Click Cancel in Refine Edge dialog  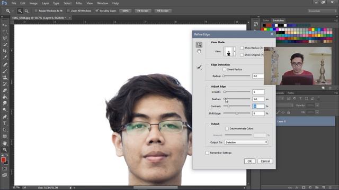(x=265, y=161)
